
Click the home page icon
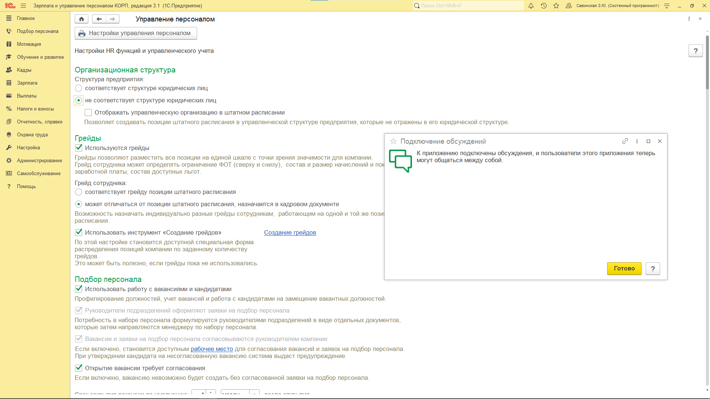(x=81, y=19)
